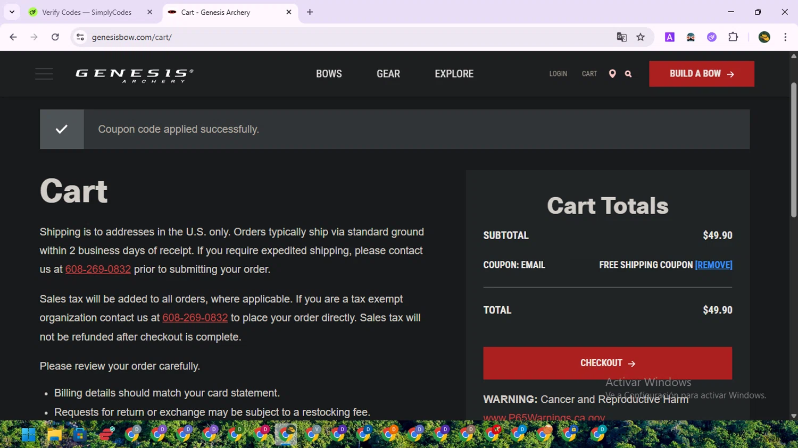The width and height of the screenshot is (798, 448).
Task: Close the Verify Codes — SimplyCodes tab
Action: (149, 12)
